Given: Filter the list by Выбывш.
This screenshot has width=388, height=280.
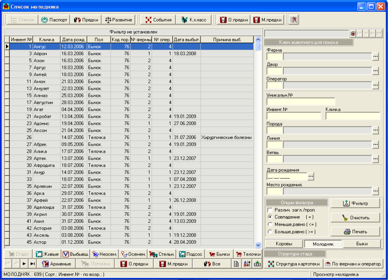Looking at the screenshot, I should click(x=75, y=254).
